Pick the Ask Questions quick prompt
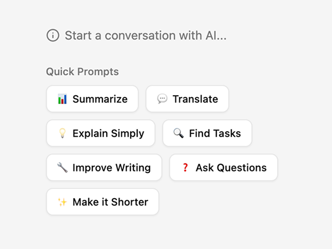Viewport: 332px width, 249px height. pyautogui.click(x=224, y=168)
